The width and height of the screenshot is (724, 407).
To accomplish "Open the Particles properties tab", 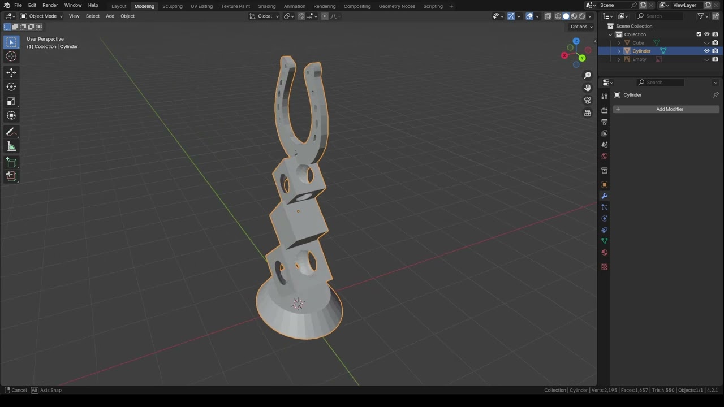I will (604, 207).
